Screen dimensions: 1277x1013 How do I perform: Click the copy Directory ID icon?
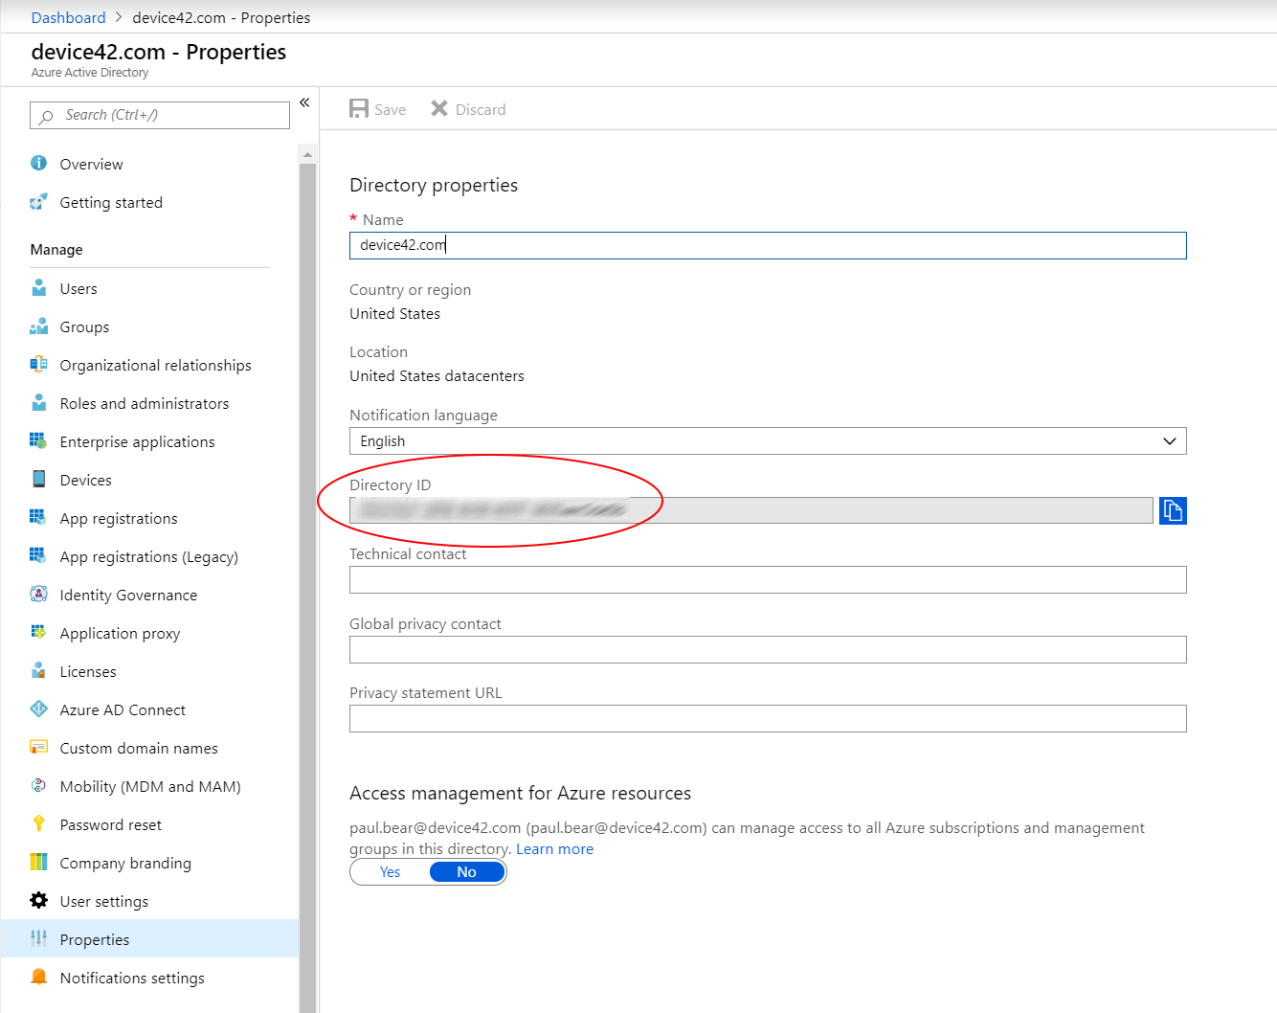(x=1173, y=511)
